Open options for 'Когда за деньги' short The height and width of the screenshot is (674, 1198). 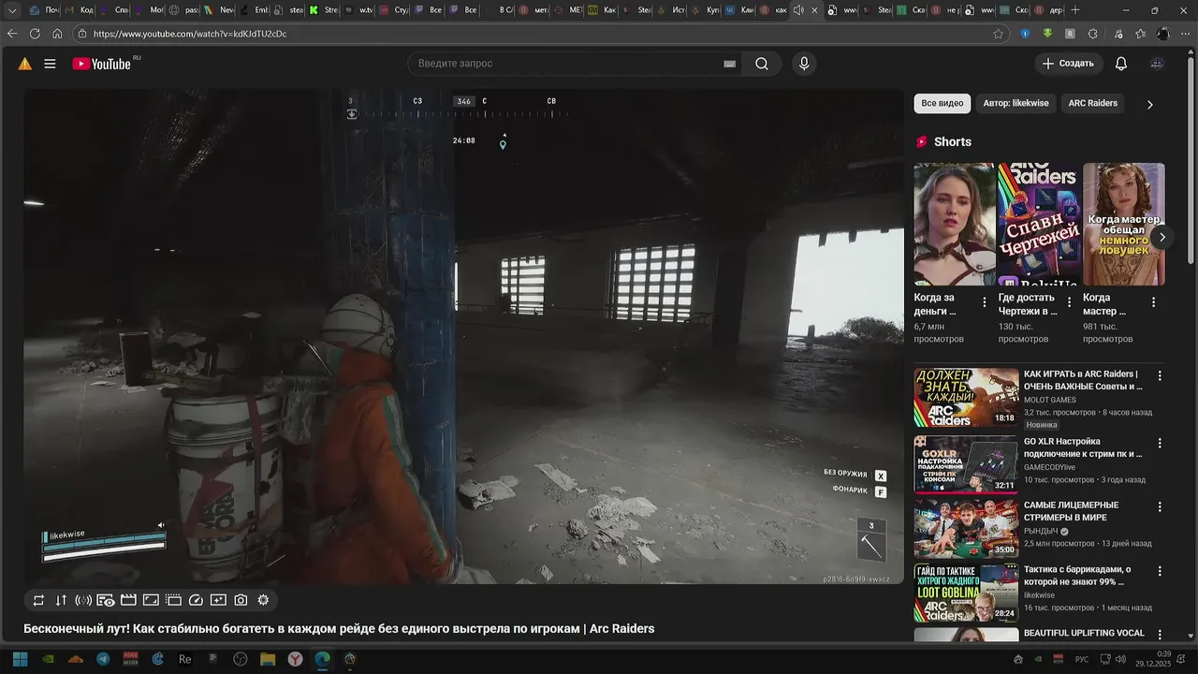(x=984, y=302)
